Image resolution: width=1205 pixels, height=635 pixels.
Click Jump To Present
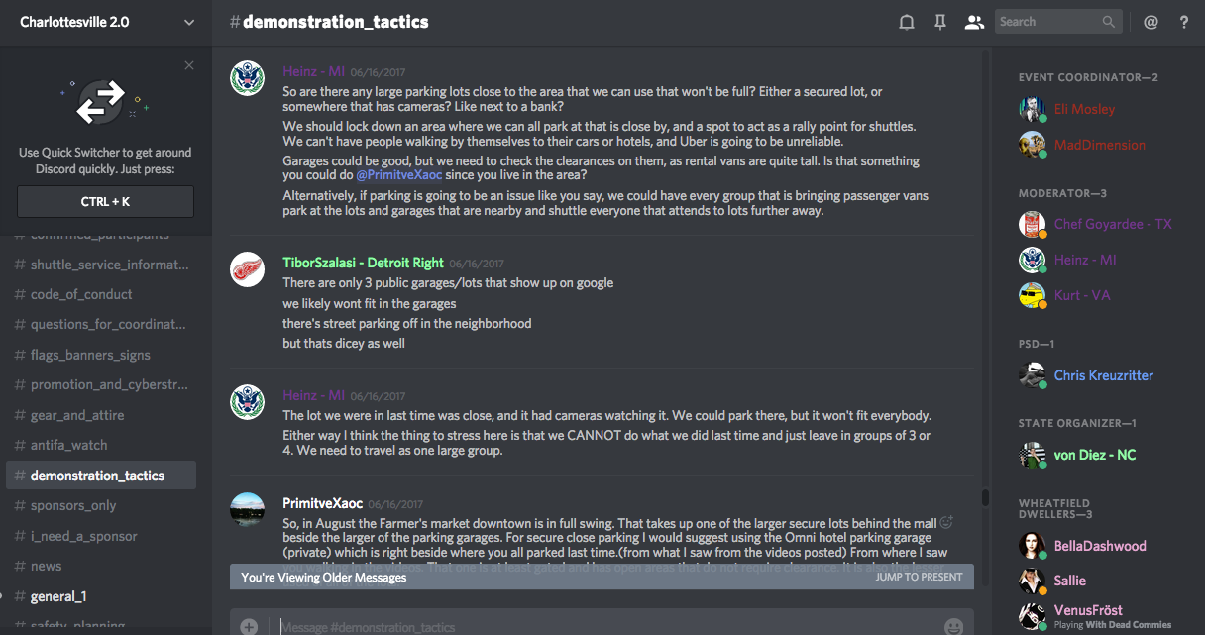919,577
